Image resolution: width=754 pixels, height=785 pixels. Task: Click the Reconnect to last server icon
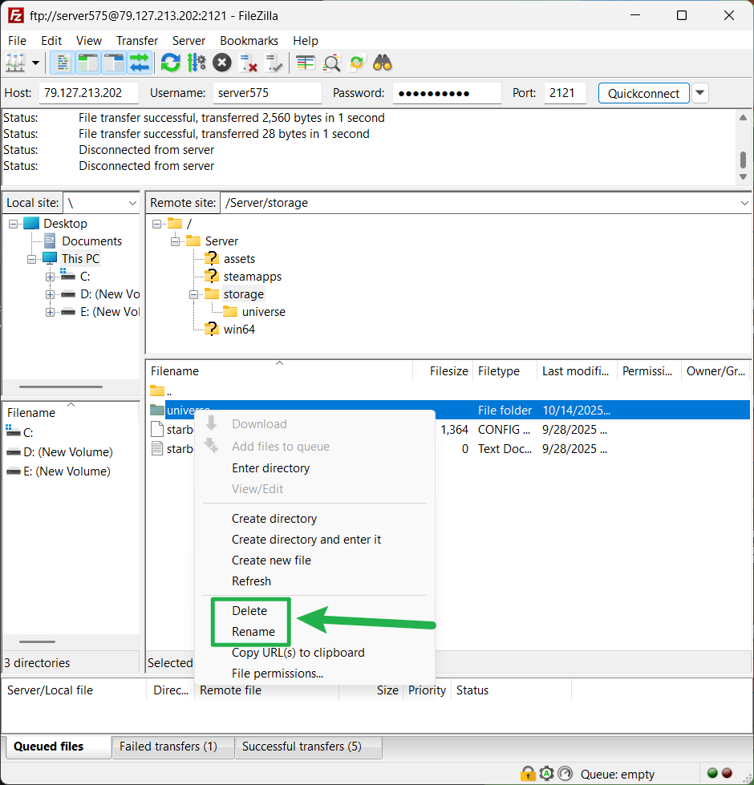[274, 63]
